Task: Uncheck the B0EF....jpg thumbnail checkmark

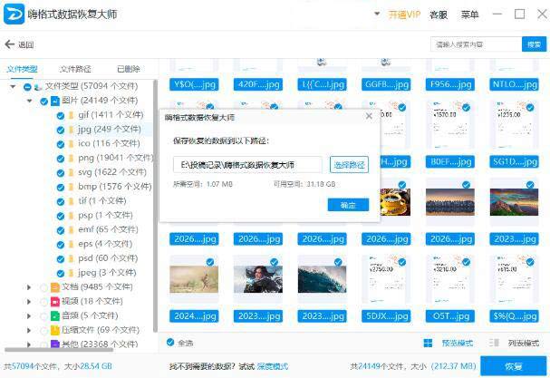Action: pos(466,107)
